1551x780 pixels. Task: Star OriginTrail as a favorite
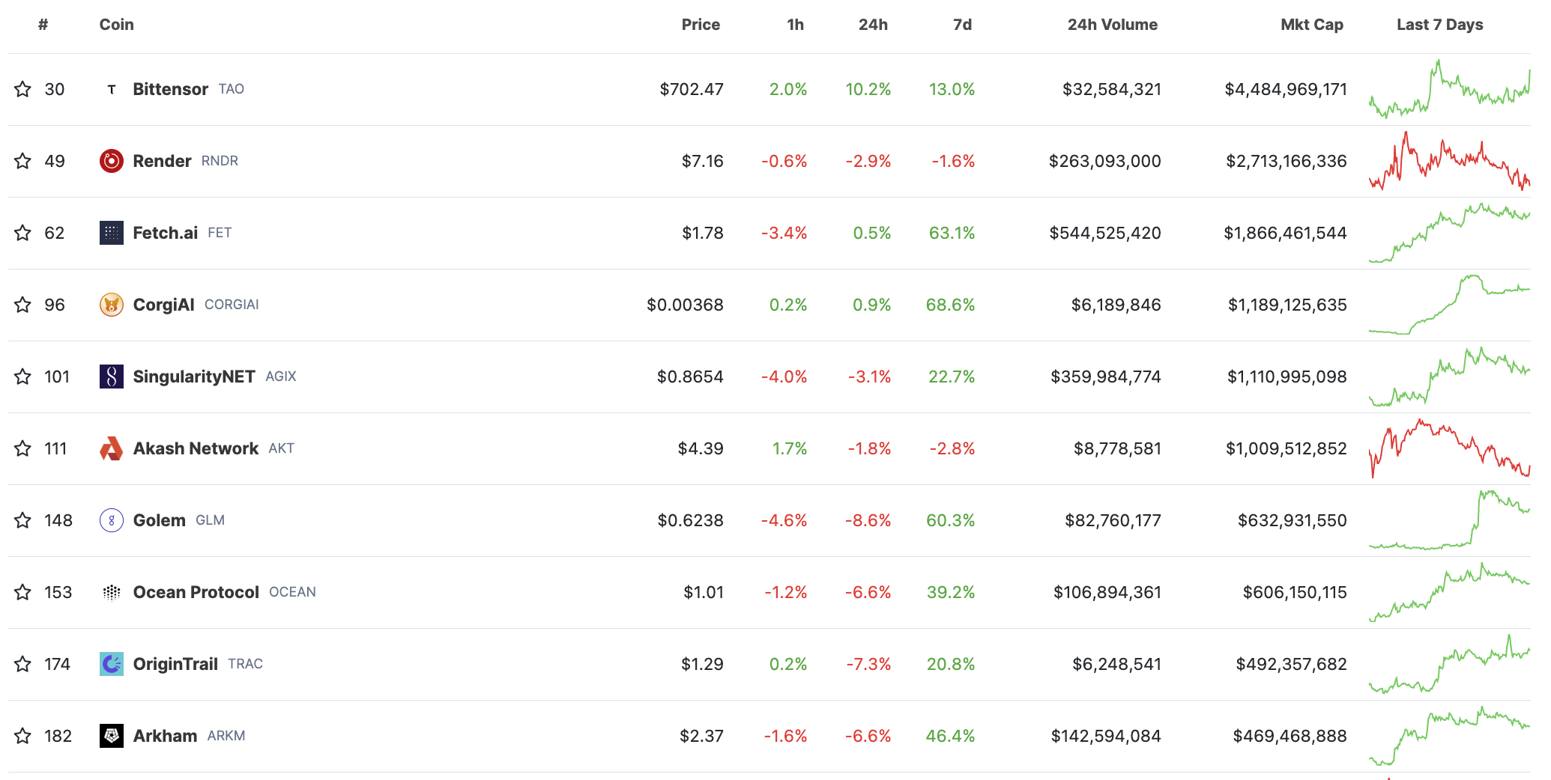(x=22, y=664)
